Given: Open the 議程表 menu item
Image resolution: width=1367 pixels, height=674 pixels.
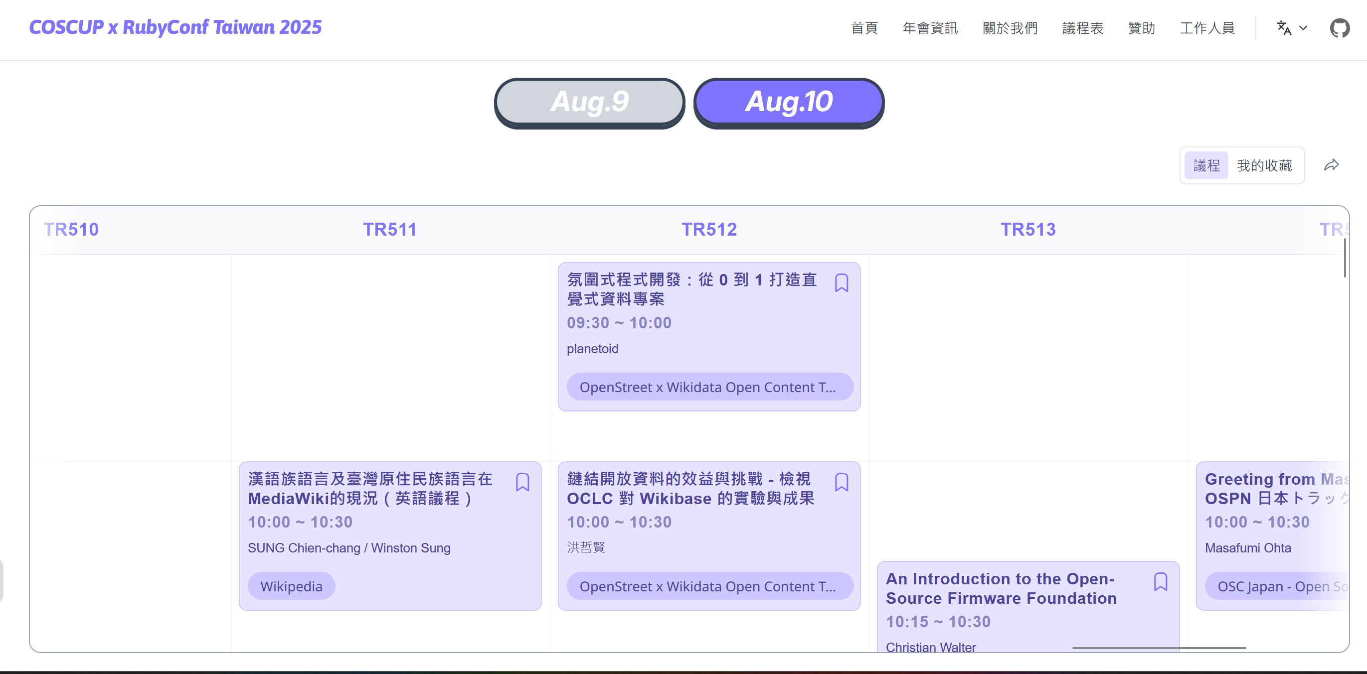Looking at the screenshot, I should pos(1082,28).
